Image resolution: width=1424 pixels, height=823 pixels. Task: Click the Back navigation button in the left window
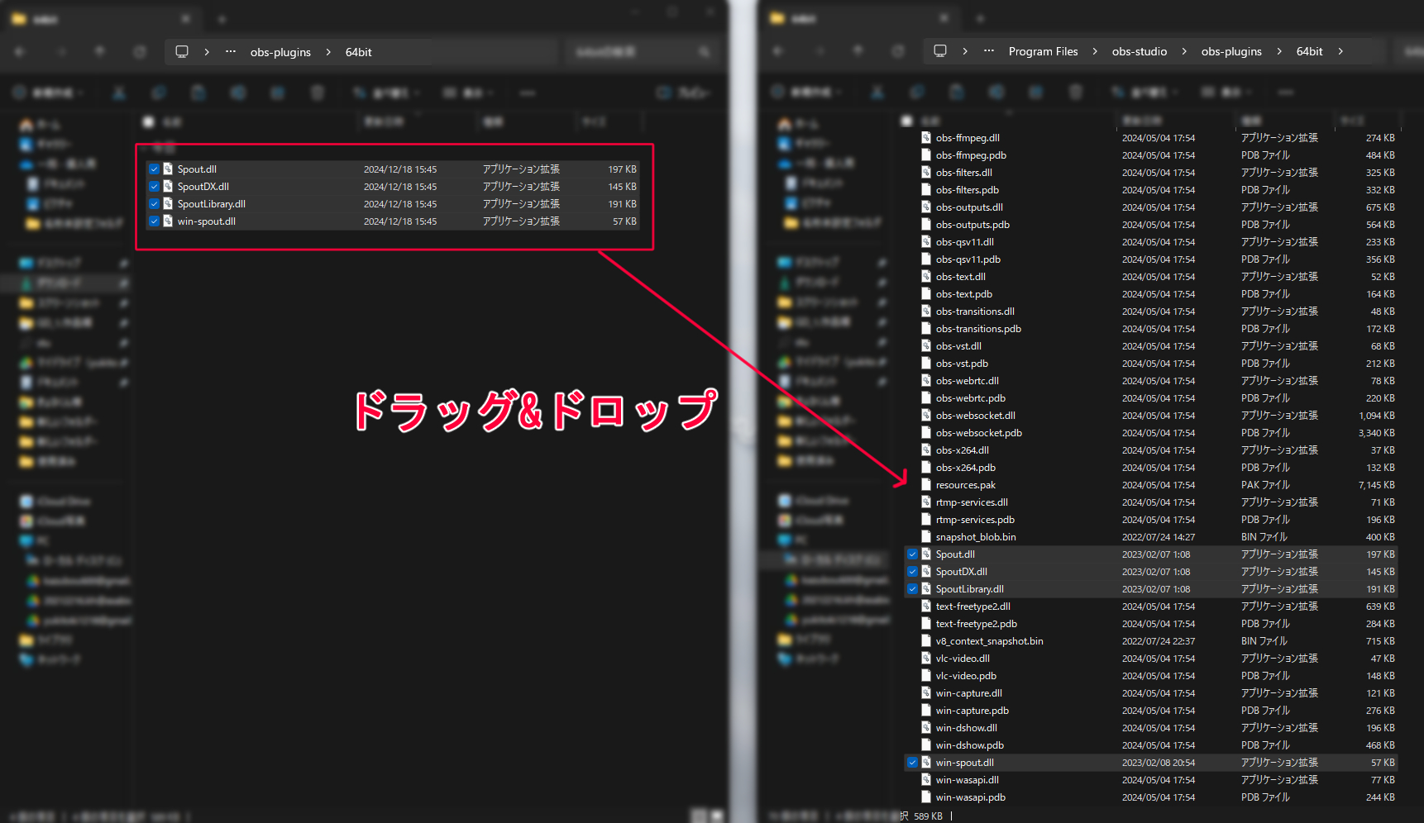pyautogui.click(x=19, y=51)
